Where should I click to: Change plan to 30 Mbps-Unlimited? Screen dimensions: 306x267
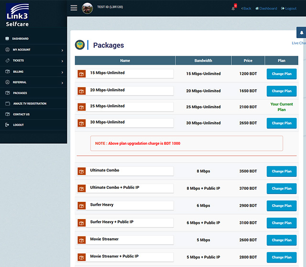[281, 123]
